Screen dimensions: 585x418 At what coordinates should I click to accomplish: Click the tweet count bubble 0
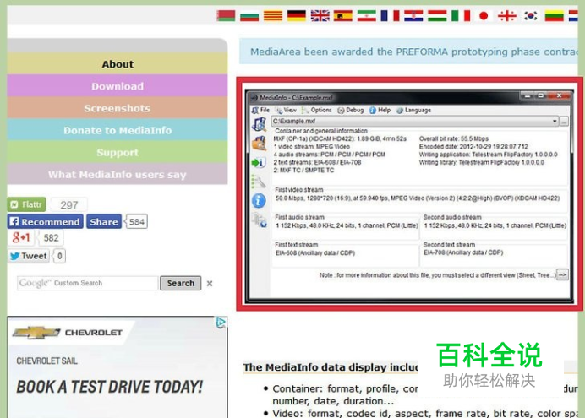(x=60, y=256)
